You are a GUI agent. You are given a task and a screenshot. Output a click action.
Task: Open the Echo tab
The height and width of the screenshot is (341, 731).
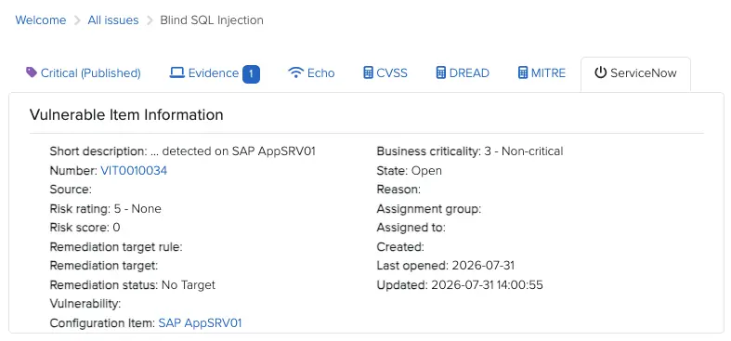coord(311,73)
